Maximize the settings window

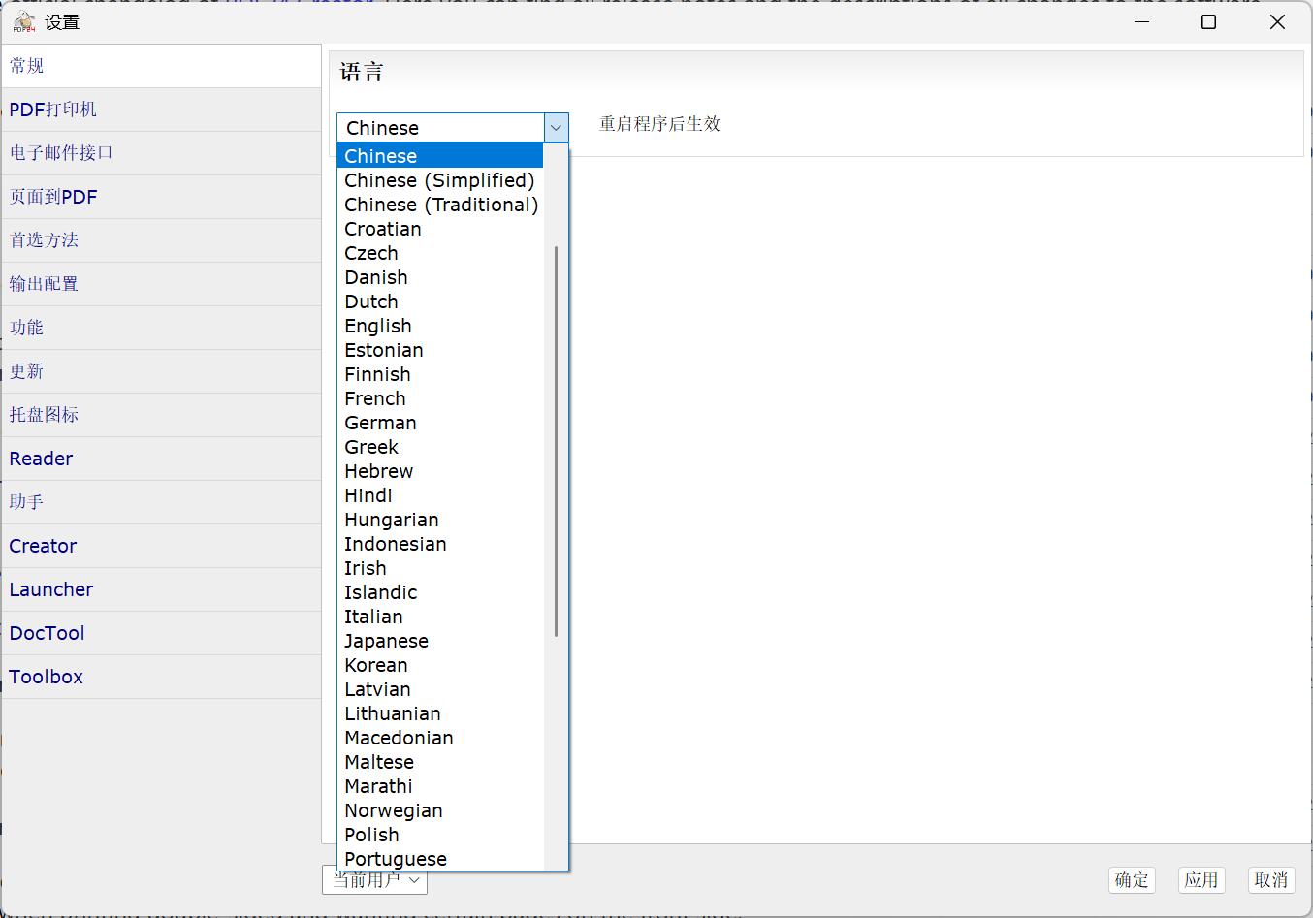click(x=1208, y=21)
